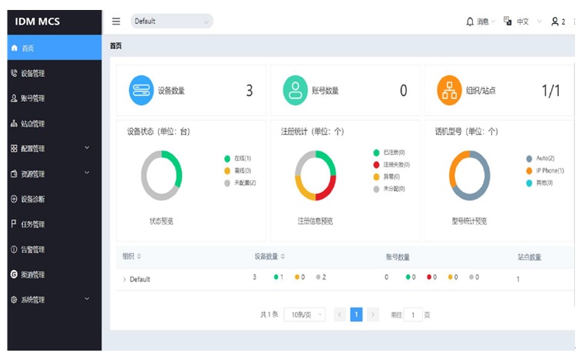Open 设备诊断 in the sidebar
Image resolution: width=585 pixels, height=356 pixels.
32,199
